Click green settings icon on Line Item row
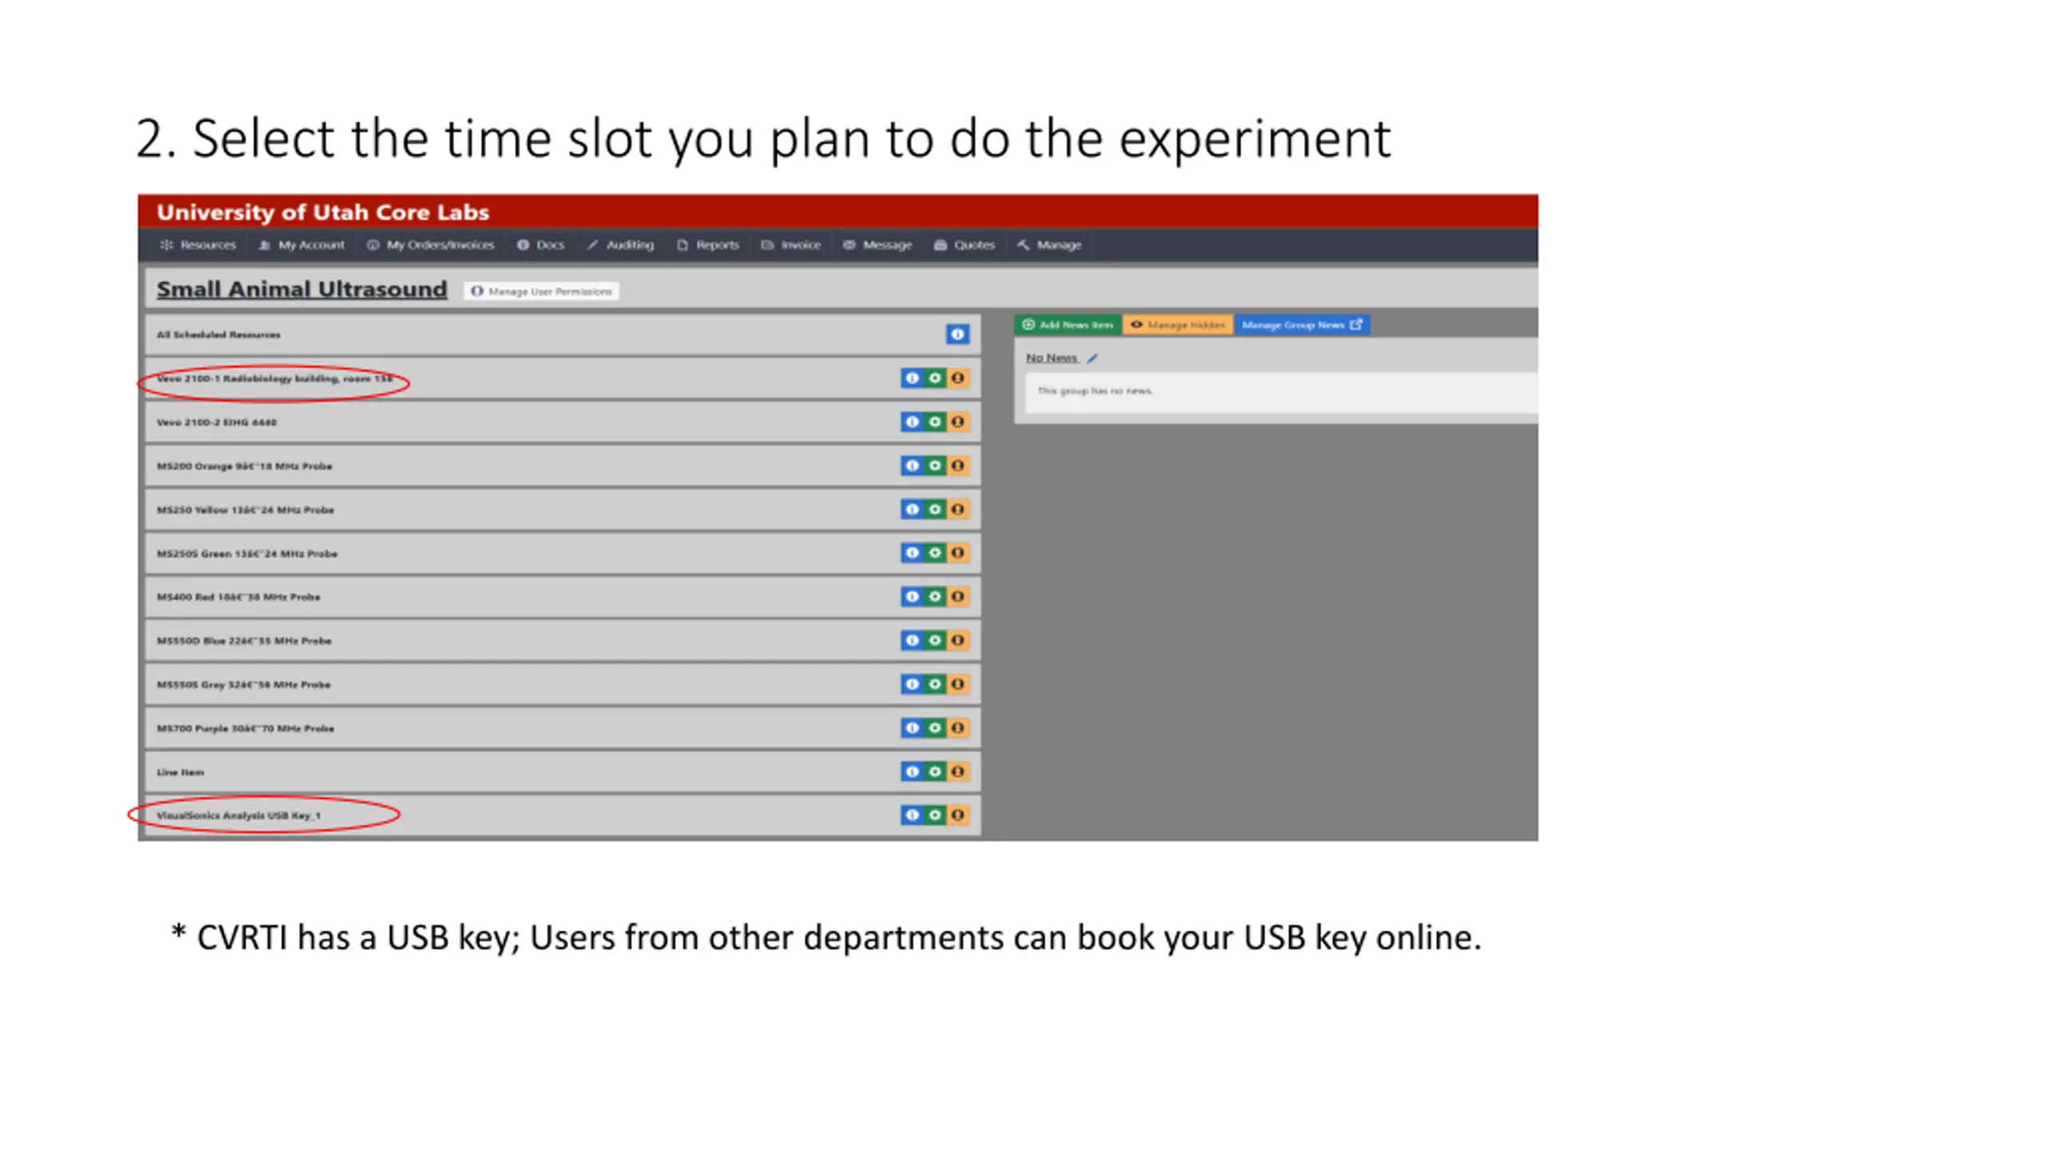Screen dimensions: 2046x1151 (934, 771)
